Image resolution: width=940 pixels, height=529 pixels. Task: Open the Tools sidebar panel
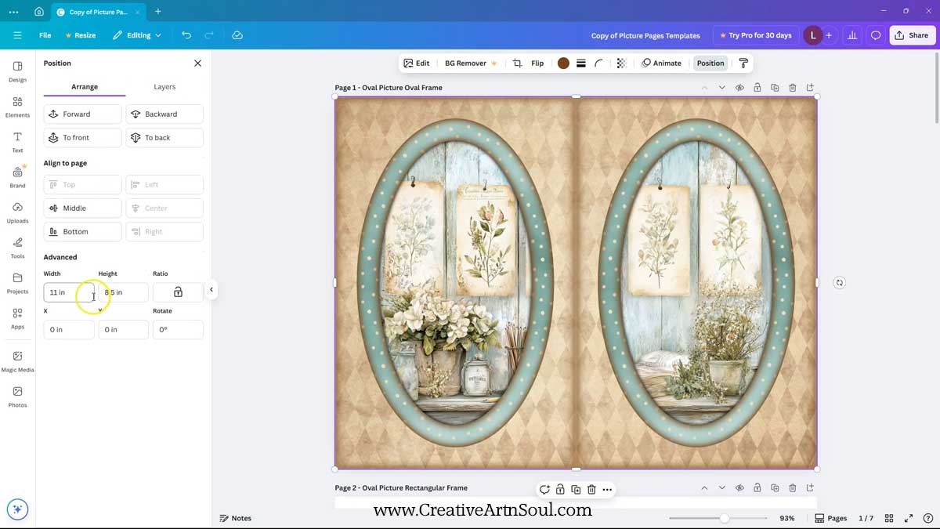[17, 248]
